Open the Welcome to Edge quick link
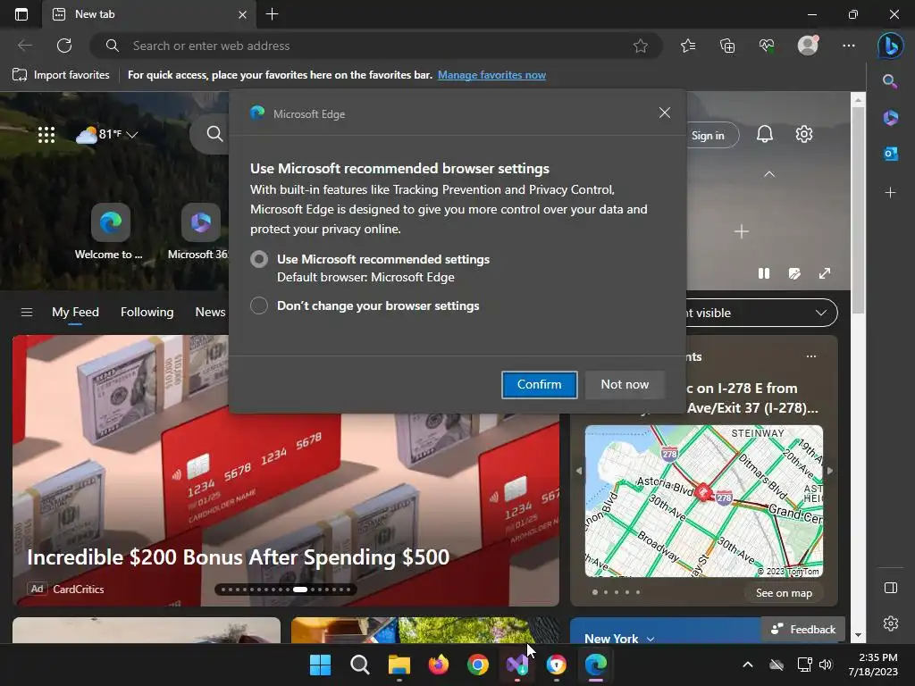The image size is (915, 686). click(x=110, y=231)
